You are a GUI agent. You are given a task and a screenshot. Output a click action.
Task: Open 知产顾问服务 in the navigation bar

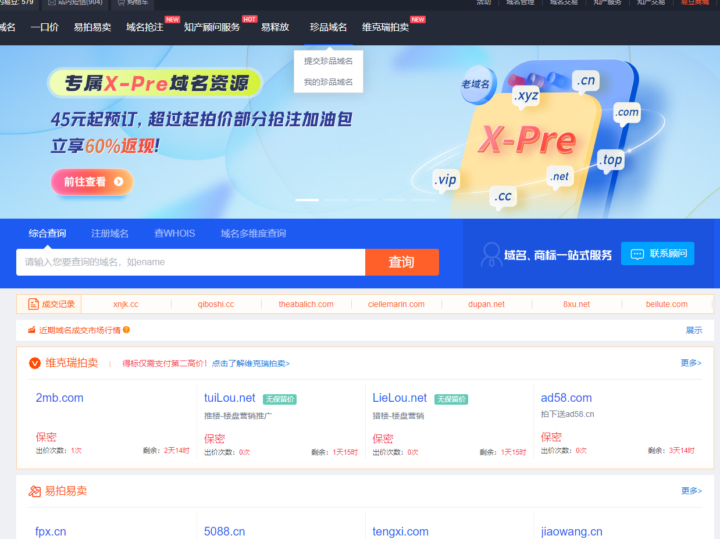[212, 27]
